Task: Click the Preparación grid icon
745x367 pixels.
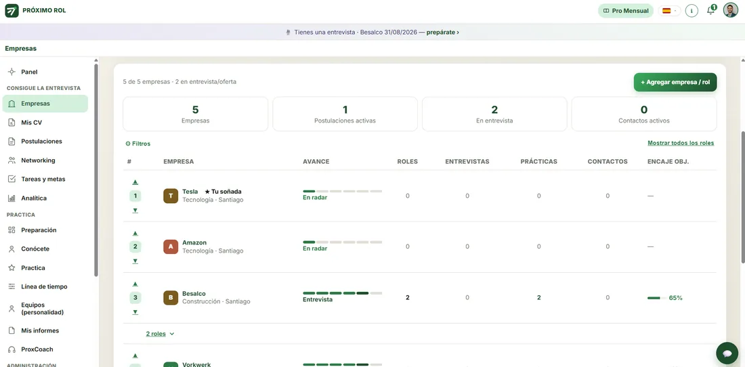Action: coord(12,230)
